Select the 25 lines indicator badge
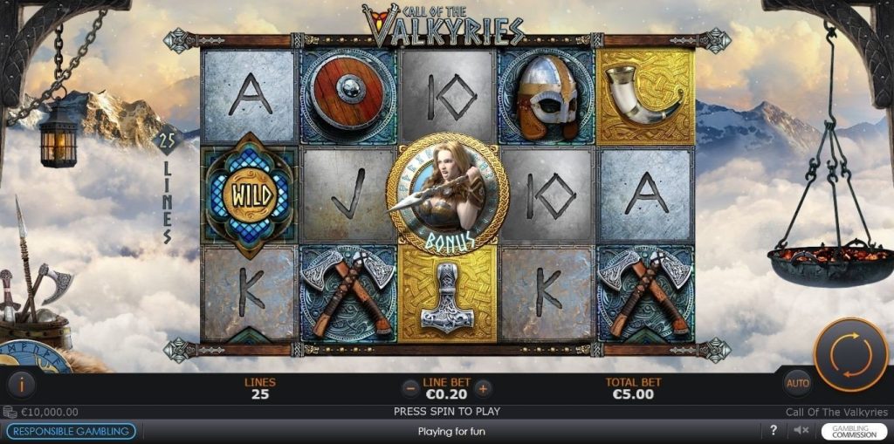The image size is (894, 444). (x=167, y=140)
